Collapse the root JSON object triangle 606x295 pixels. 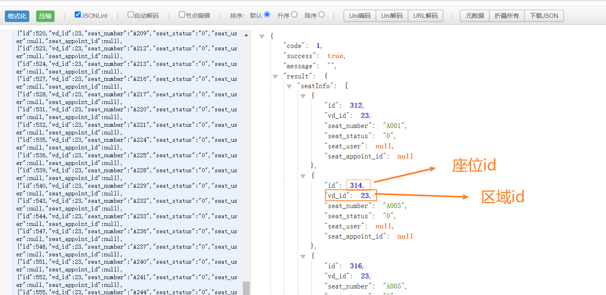[x=262, y=36]
